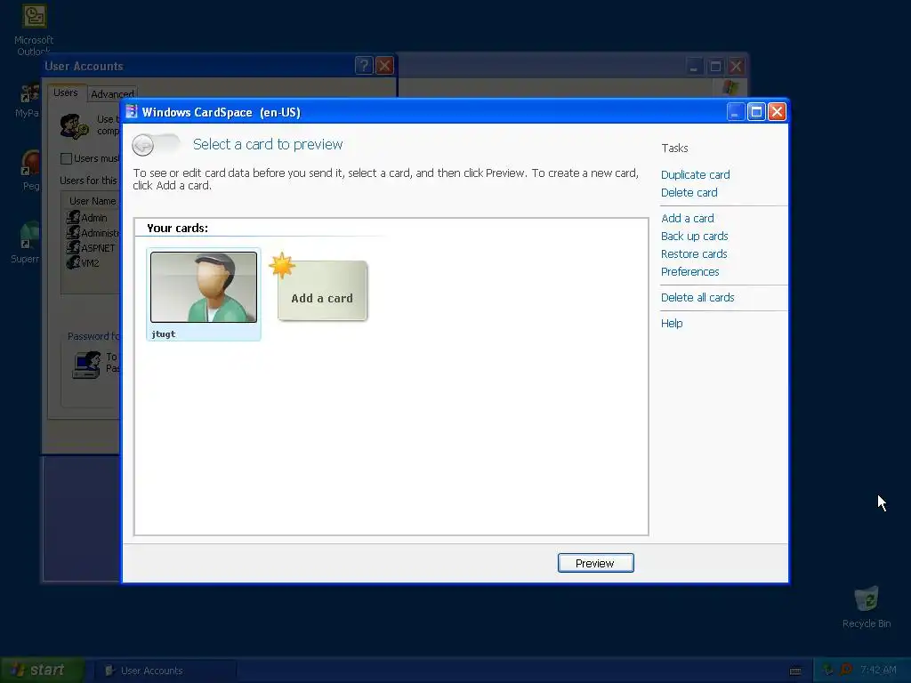
Task: Open the Duplicate card task
Action: 695,175
